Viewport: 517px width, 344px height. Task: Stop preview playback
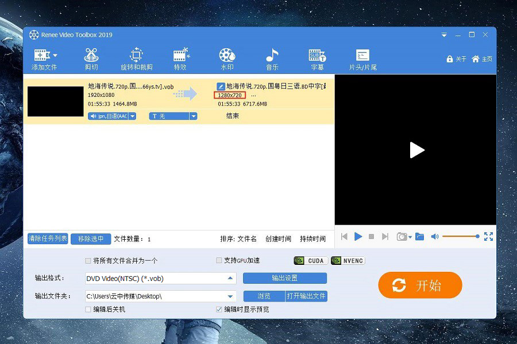pyautogui.click(x=371, y=236)
